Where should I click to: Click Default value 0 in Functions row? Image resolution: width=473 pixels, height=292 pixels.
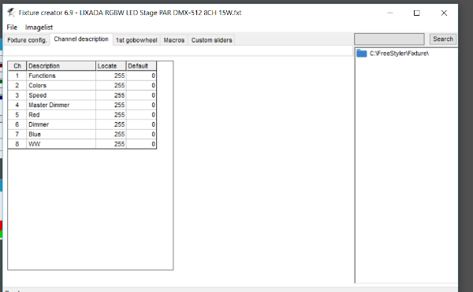click(x=141, y=76)
